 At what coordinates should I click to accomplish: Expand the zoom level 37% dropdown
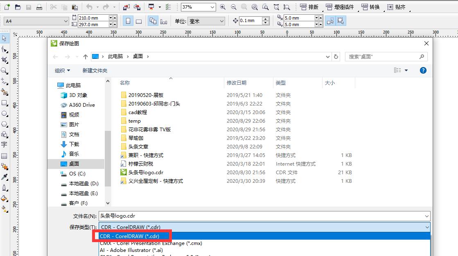(x=212, y=7)
